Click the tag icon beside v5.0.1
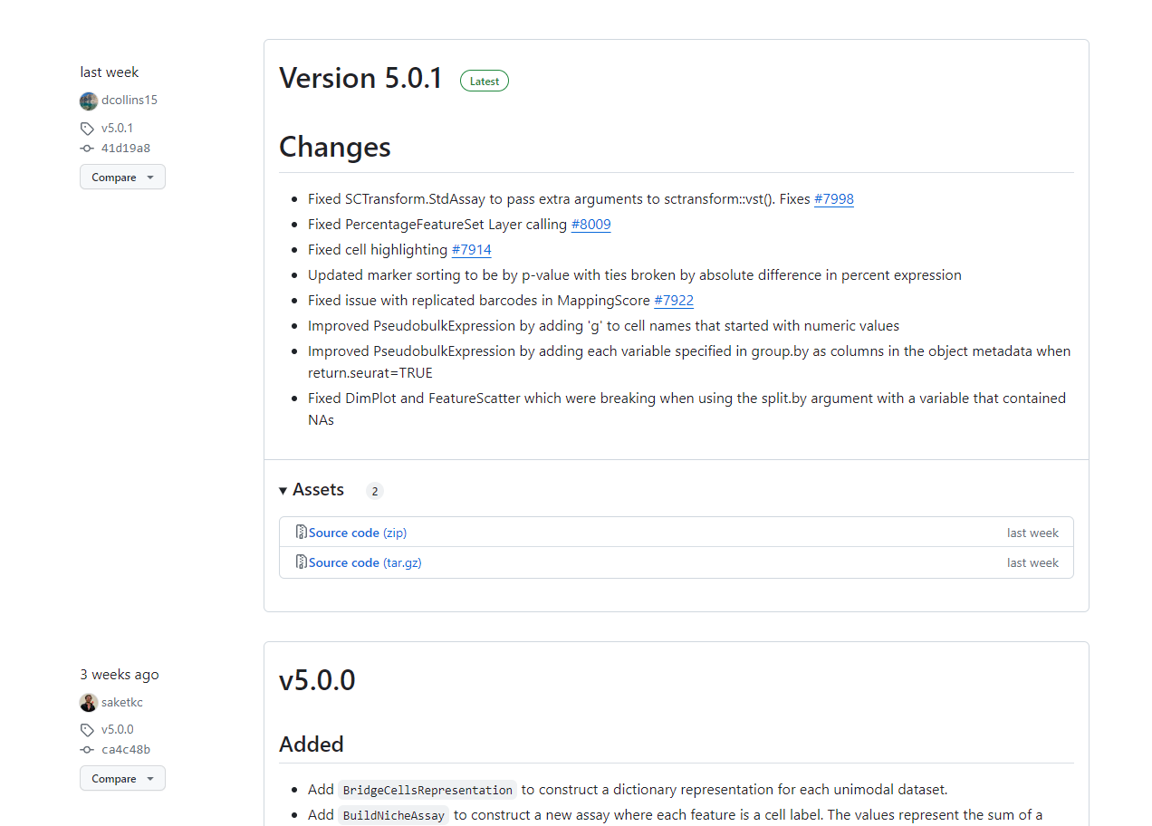 [x=87, y=128]
